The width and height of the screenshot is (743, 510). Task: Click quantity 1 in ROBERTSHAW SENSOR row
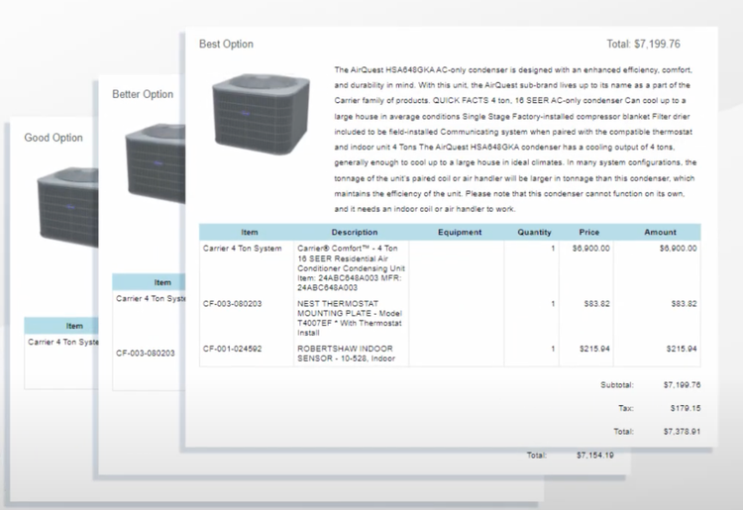click(x=553, y=349)
